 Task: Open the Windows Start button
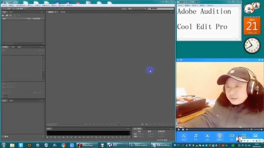point(4,145)
